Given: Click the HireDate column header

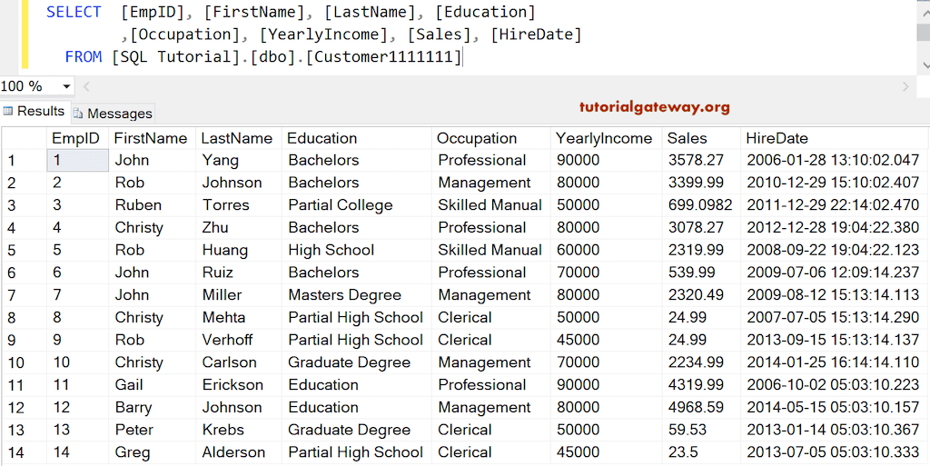Looking at the screenshot, I should 777,138.
